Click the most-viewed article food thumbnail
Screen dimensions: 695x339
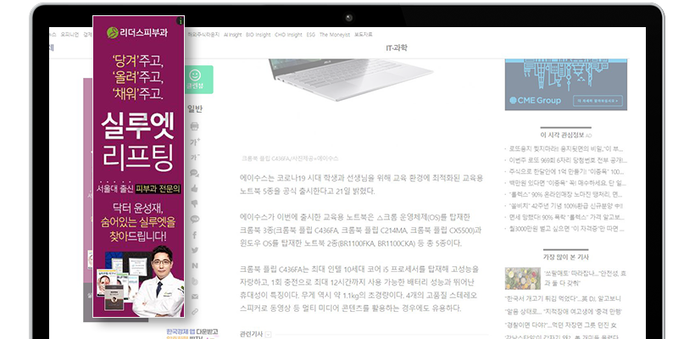[523, 278]
